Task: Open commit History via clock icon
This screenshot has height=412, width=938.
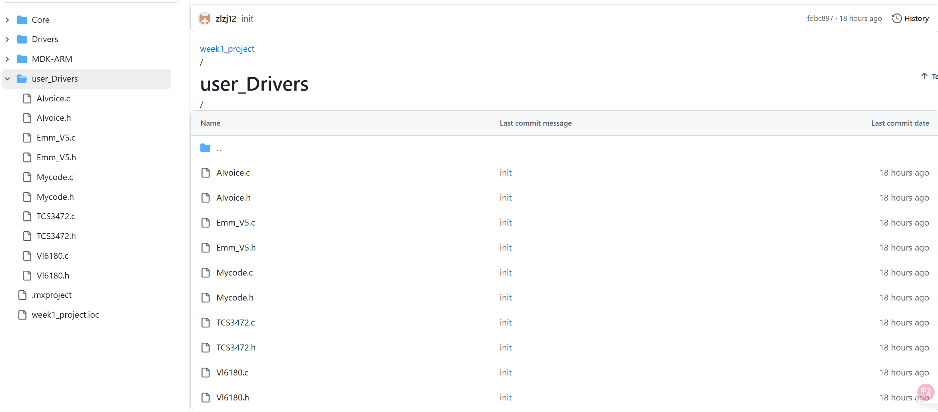Action: (897, 19)
